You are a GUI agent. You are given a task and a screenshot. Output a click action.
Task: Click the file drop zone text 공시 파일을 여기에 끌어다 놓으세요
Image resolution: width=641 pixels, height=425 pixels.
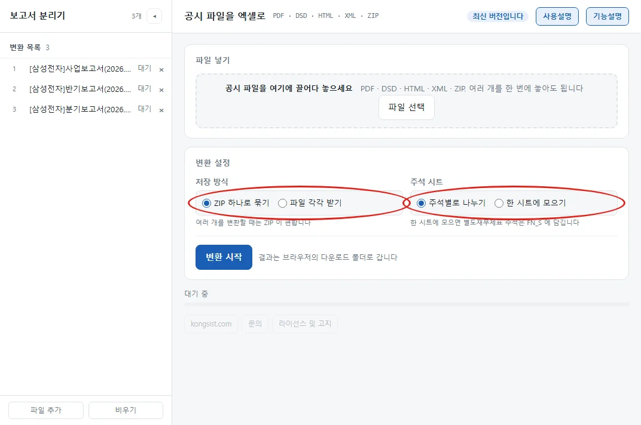(x=289, y=88)
